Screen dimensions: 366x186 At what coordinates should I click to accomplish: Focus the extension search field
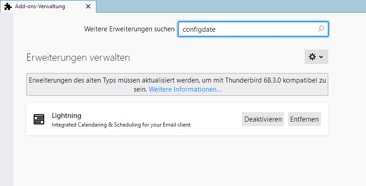pos(253,29)
